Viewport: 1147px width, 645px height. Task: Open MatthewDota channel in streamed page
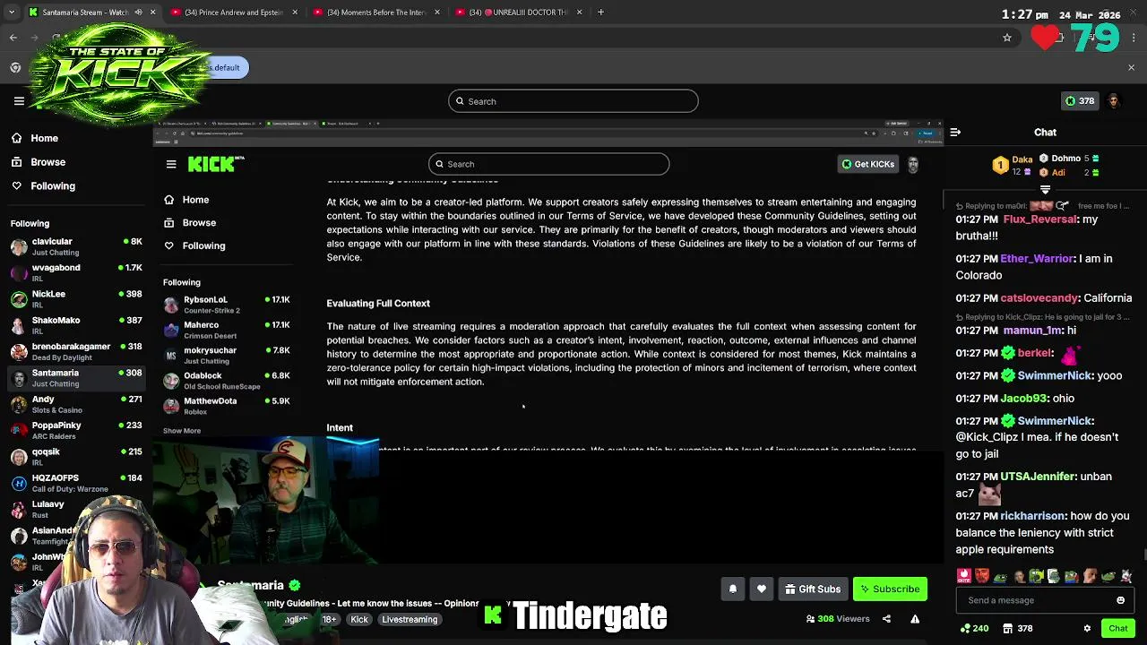(227, 406)
